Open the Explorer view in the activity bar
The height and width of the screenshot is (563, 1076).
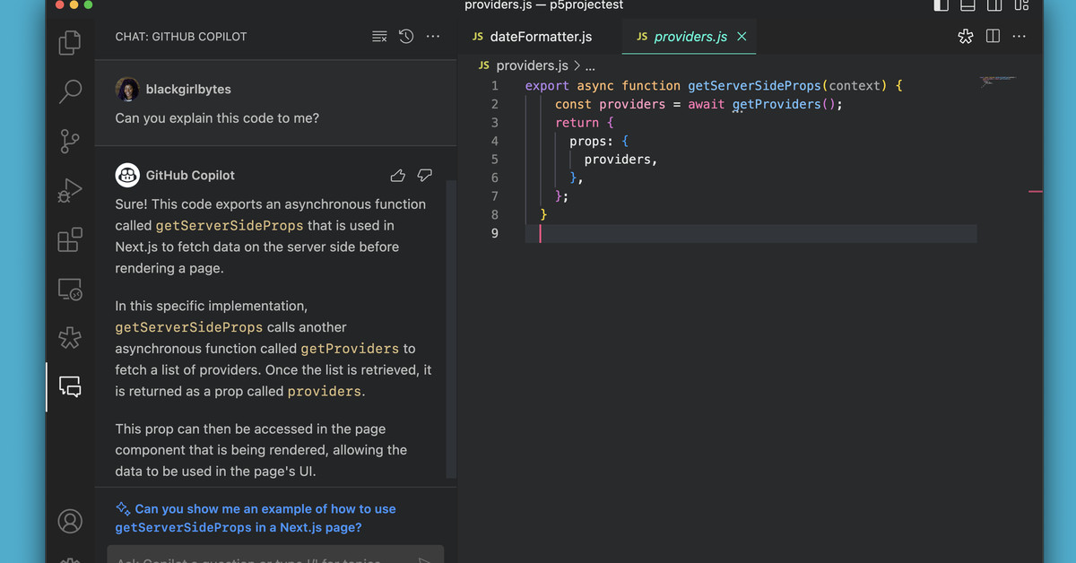point(70,42)
